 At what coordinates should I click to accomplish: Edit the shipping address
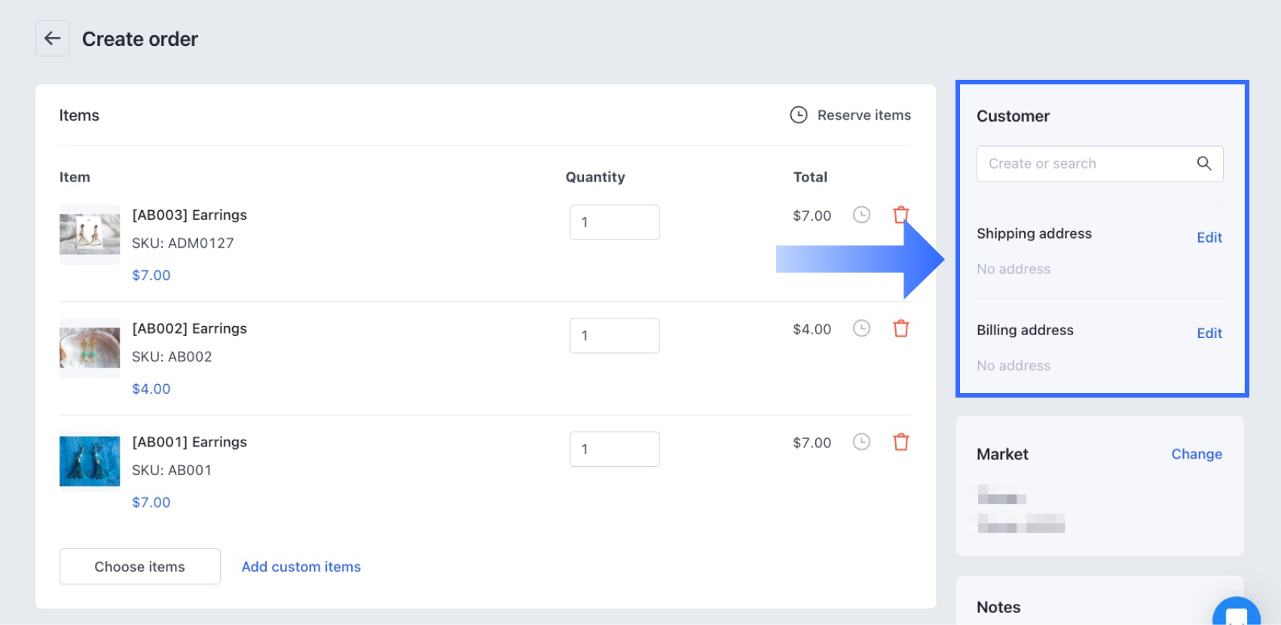point(1209,237)
